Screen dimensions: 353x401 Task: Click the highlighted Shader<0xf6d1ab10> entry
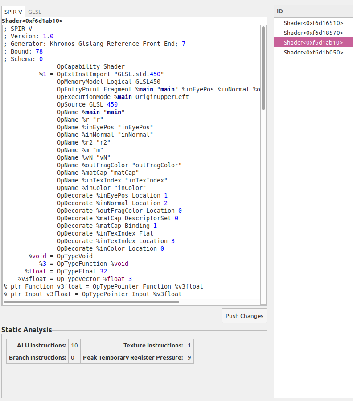(x=313, y=42)
